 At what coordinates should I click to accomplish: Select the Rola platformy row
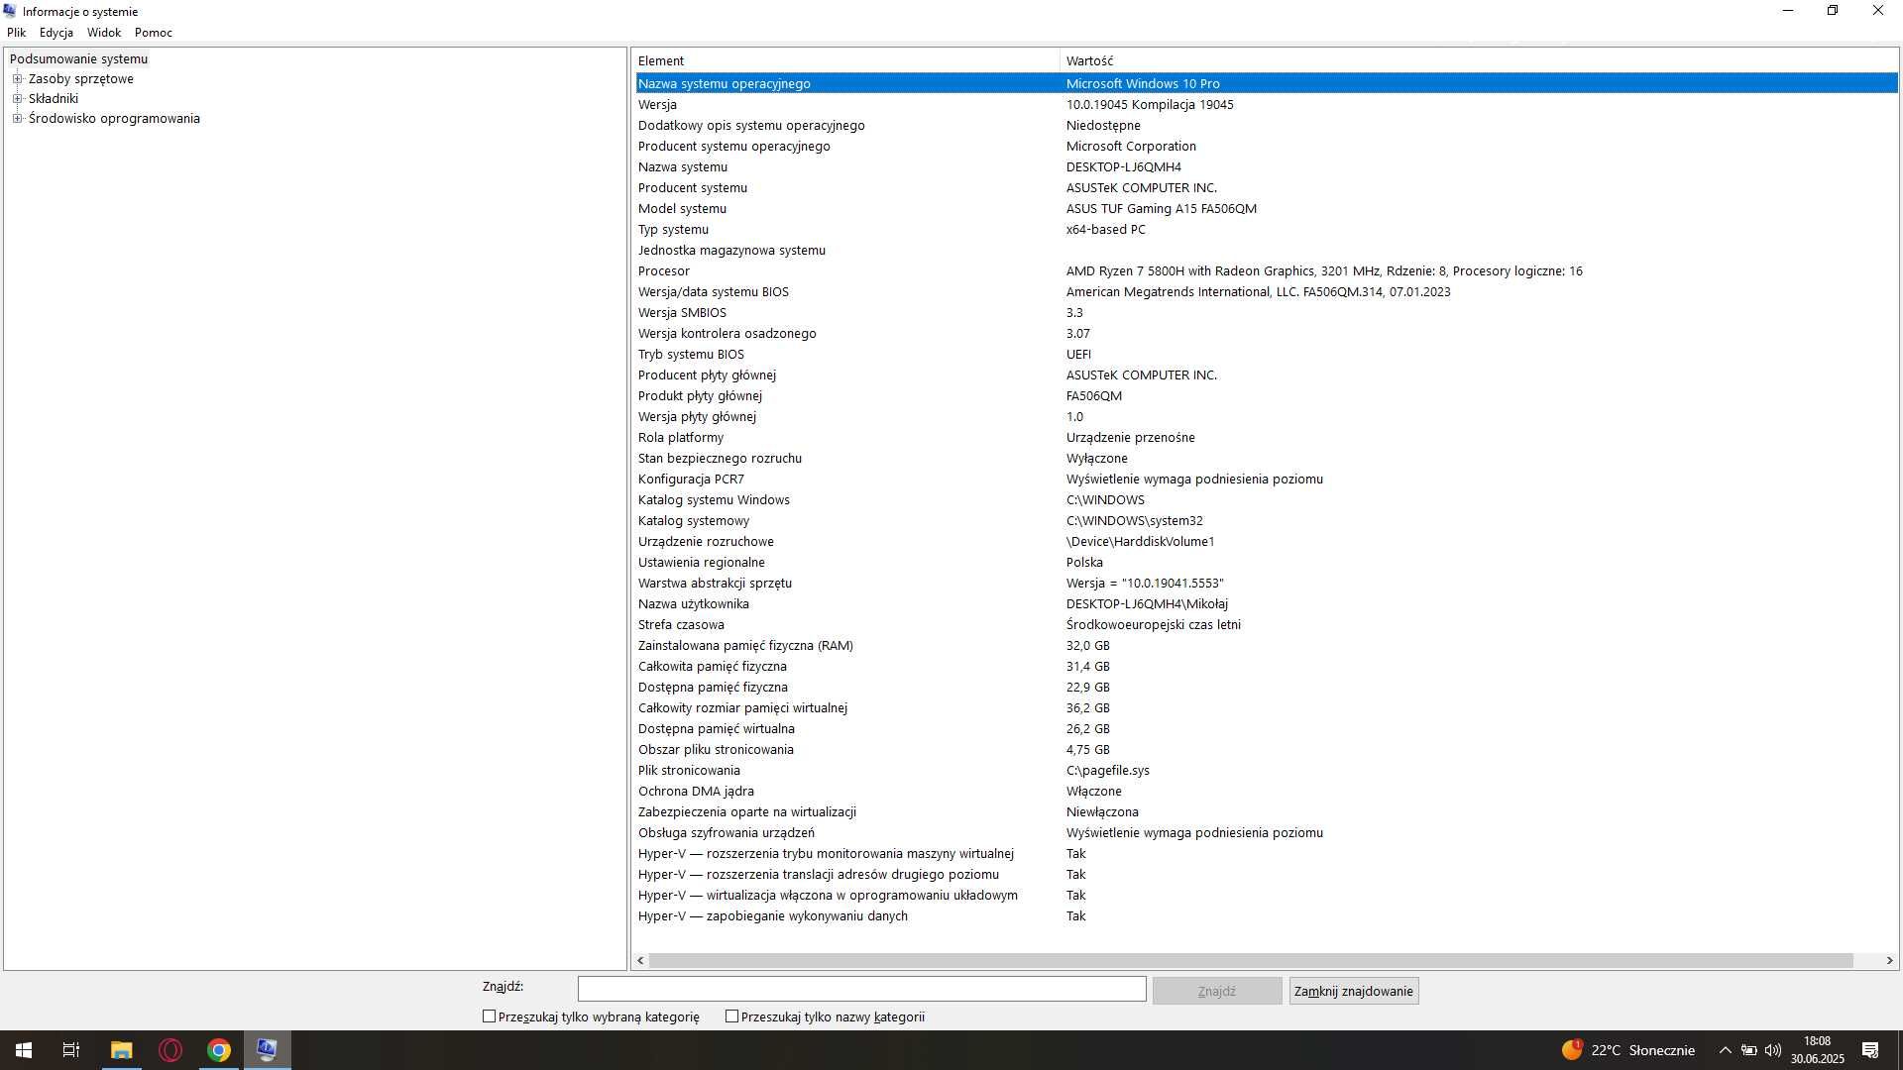coord(1266,438)
